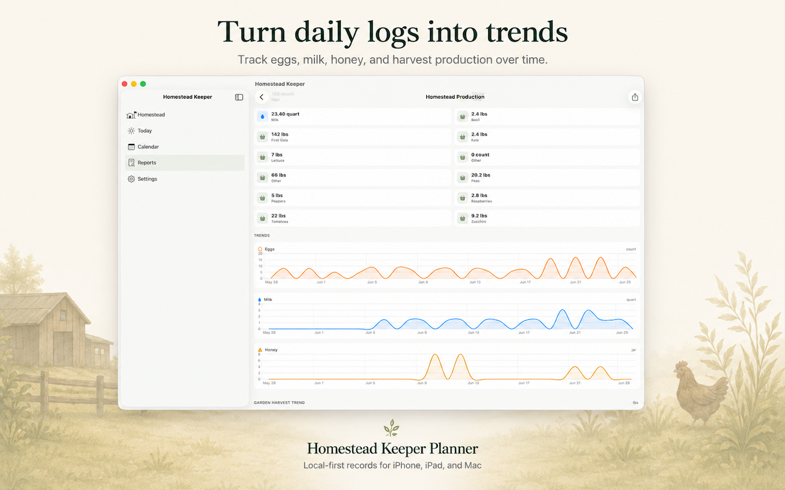Click the basket icon on Basil card
Image resolution: width=785 pixels, height=490 pixels.
[462, 116]
